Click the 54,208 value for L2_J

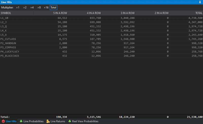[x=62, y=22]
